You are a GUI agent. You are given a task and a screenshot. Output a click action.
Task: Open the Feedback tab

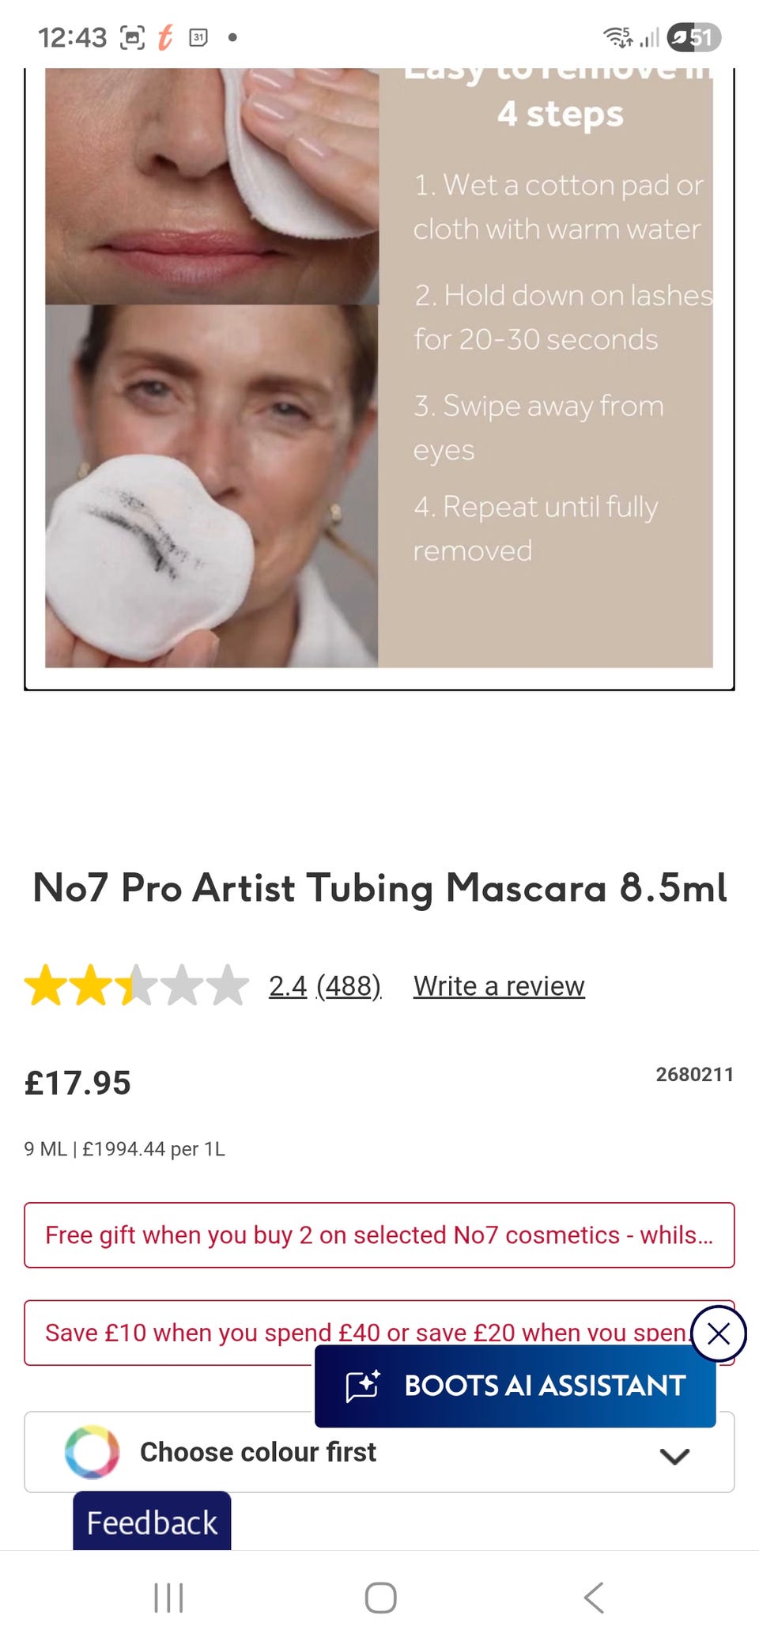pyautogui.click(x=152, y=1522)
